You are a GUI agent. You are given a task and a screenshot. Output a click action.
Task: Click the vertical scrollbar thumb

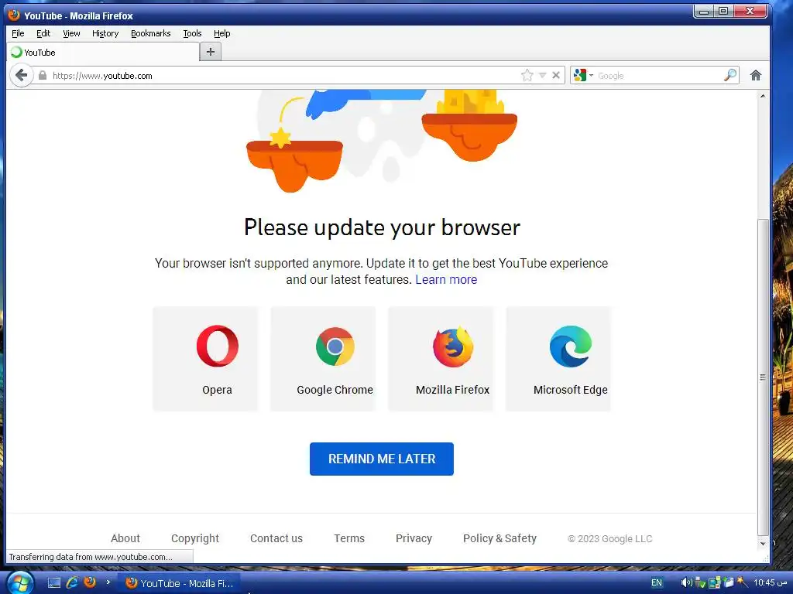[763, 377]
